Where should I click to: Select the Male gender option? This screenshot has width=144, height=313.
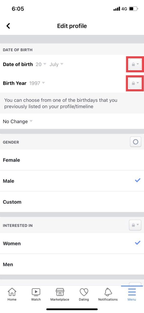[x=72, y=181]
